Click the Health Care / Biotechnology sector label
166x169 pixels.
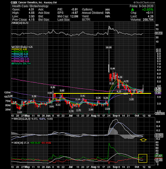point(30,6)
